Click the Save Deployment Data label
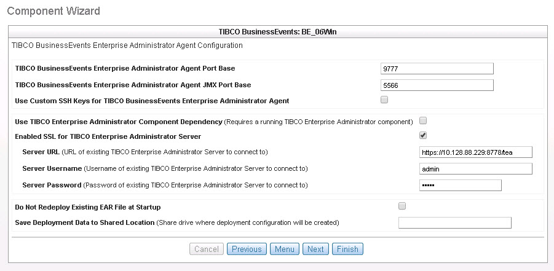This screenshot has height=271, width=554. (x=84, y=222)
